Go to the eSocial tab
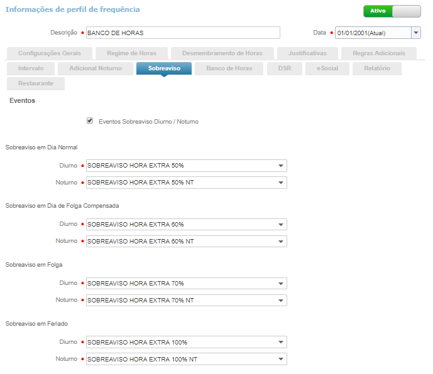The image size is (433, 374). click(x=327, y=68)
